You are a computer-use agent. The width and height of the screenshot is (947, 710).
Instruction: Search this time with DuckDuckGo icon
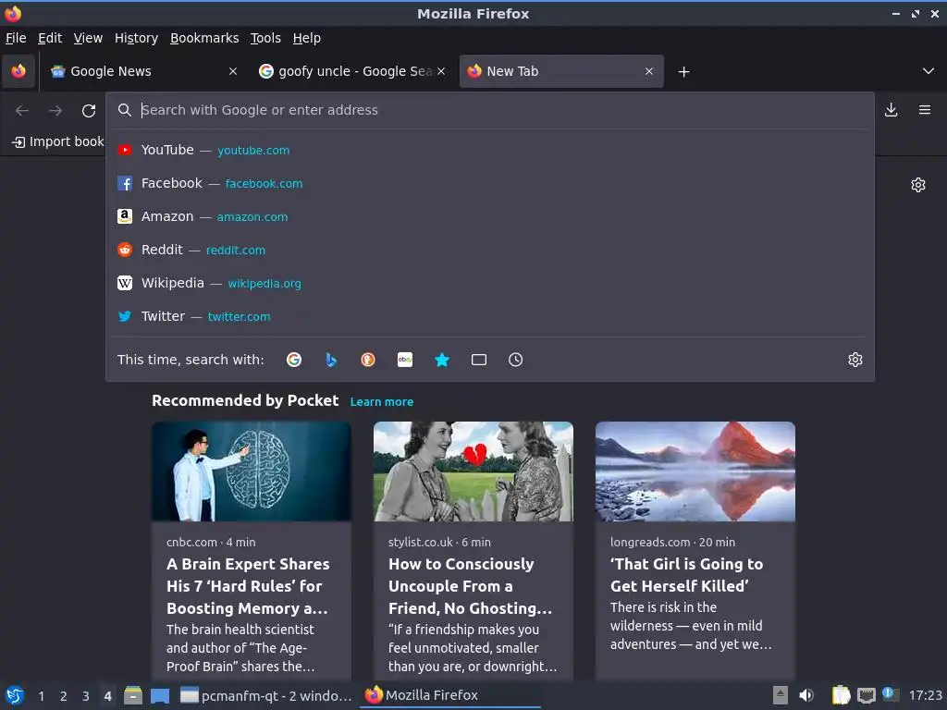(368, 360)
